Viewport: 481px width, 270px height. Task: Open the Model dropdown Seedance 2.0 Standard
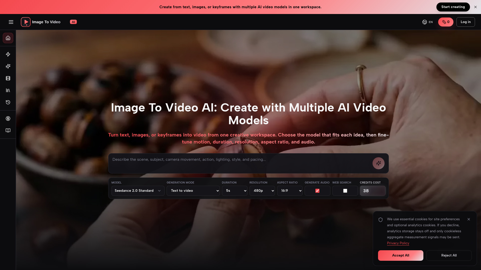click(138, 191)
